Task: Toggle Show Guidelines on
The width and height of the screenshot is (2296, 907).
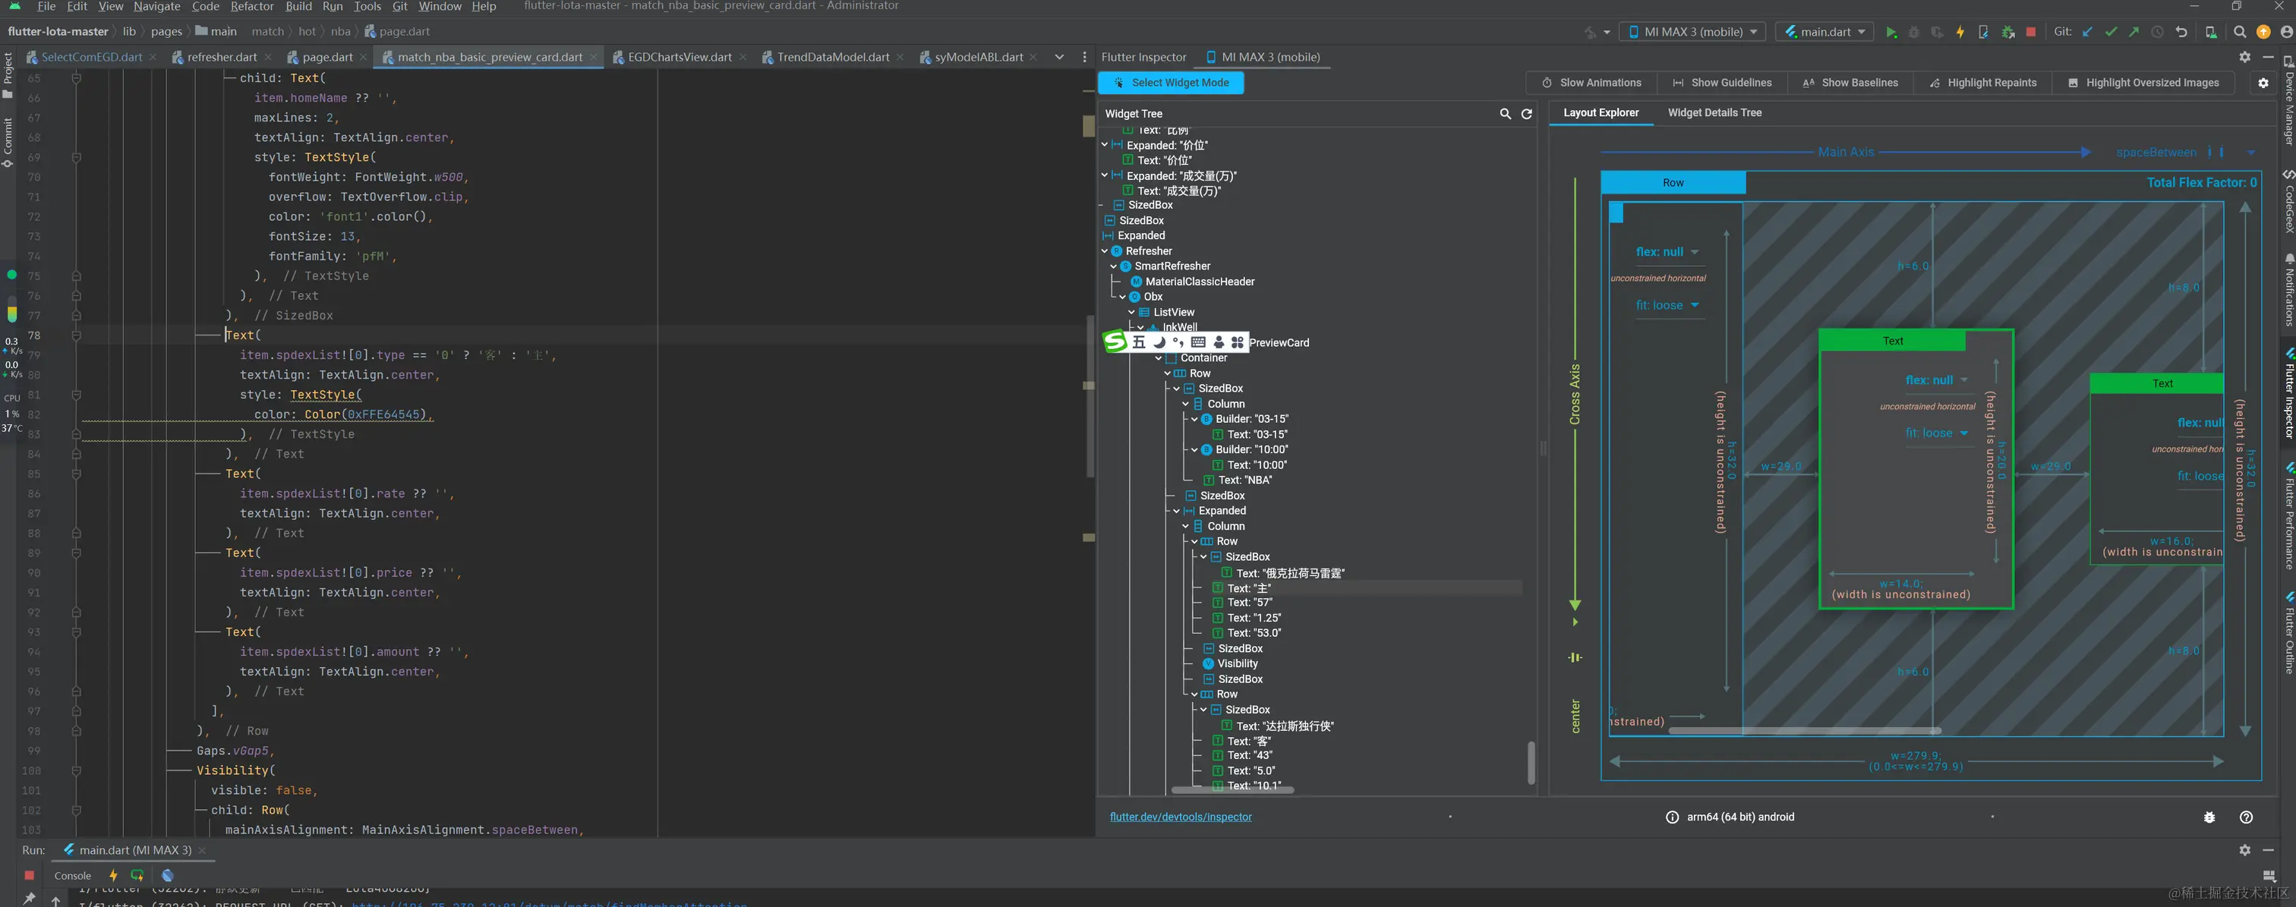Action: tap(1722, 82)
